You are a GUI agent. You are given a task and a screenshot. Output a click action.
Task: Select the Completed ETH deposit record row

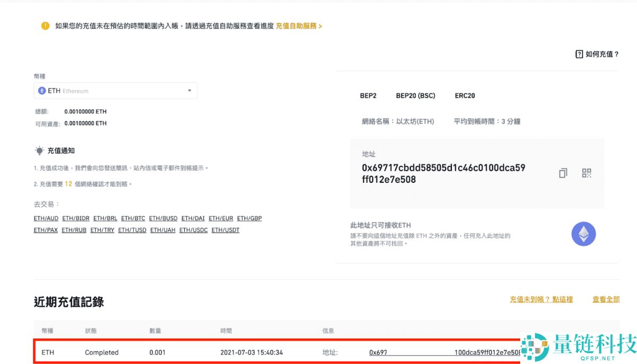click(212, 352)
